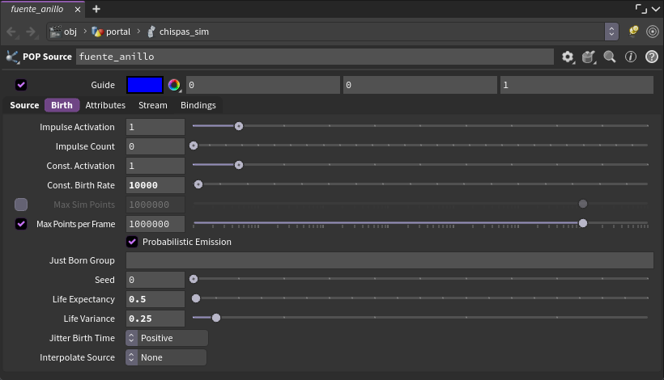Open the node info icon
The height and width of the screenshot is (380, 664).
tap(631, 57)
